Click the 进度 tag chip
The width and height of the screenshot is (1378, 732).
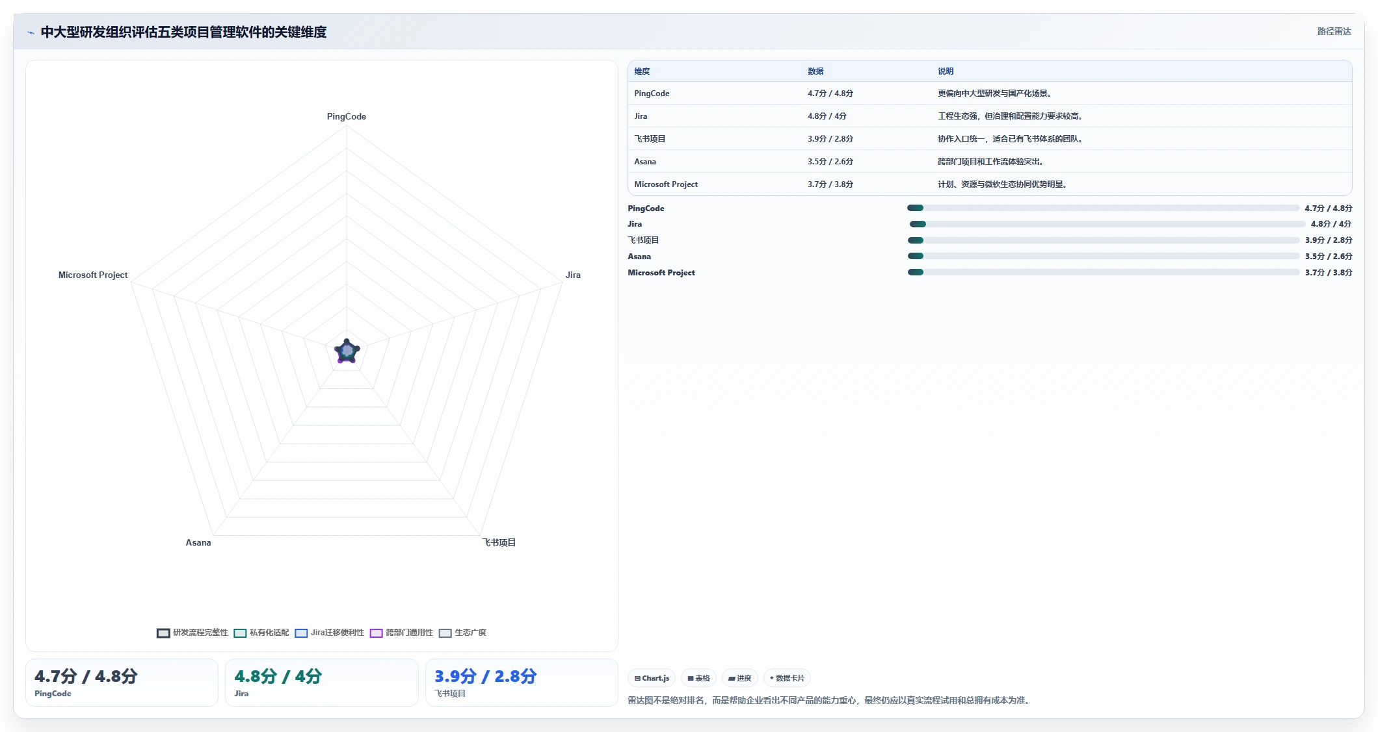[739, 678]
